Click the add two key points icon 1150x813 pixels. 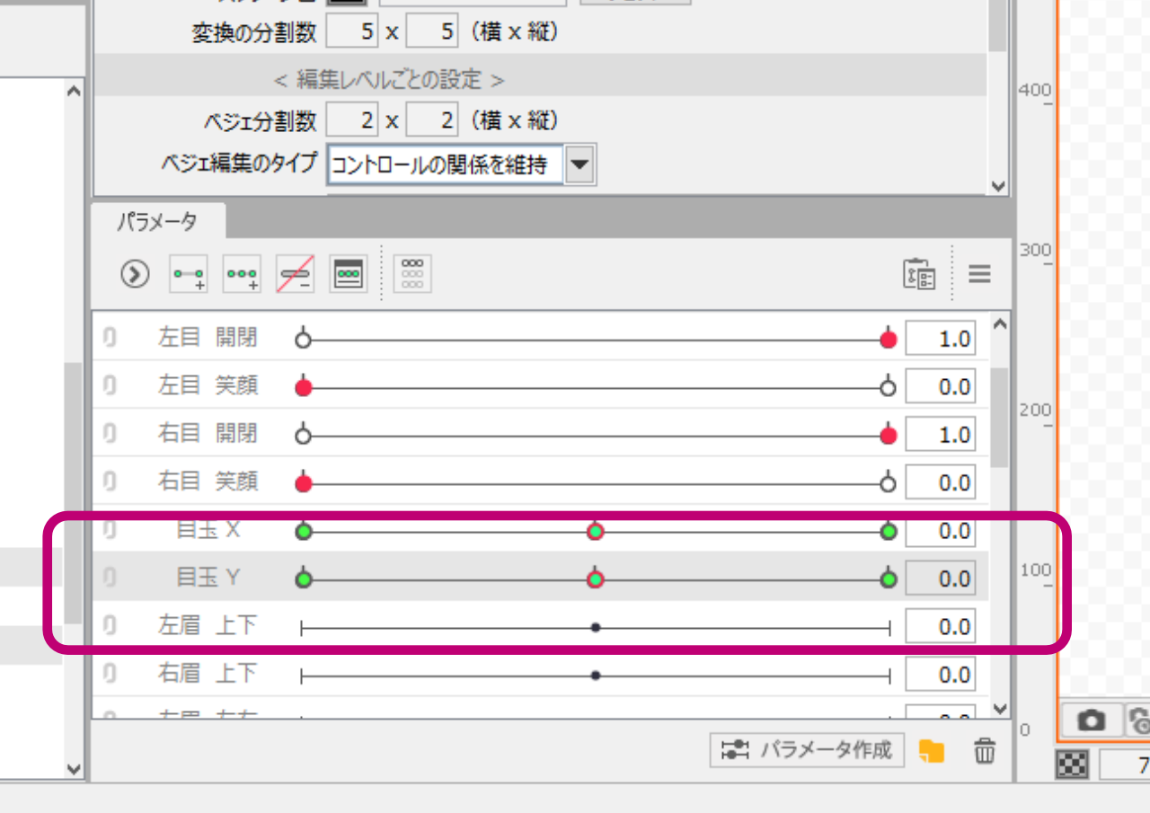coord(189,274)
